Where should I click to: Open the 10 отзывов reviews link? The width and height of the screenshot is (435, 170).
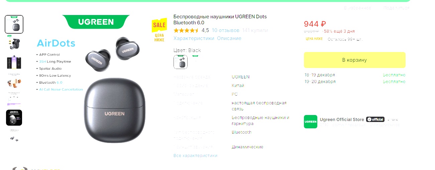pos(226,30)
